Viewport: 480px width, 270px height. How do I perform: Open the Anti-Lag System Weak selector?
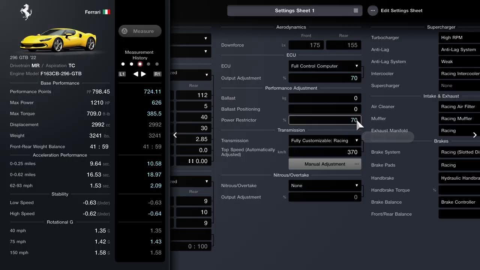(x=459, y=61)
